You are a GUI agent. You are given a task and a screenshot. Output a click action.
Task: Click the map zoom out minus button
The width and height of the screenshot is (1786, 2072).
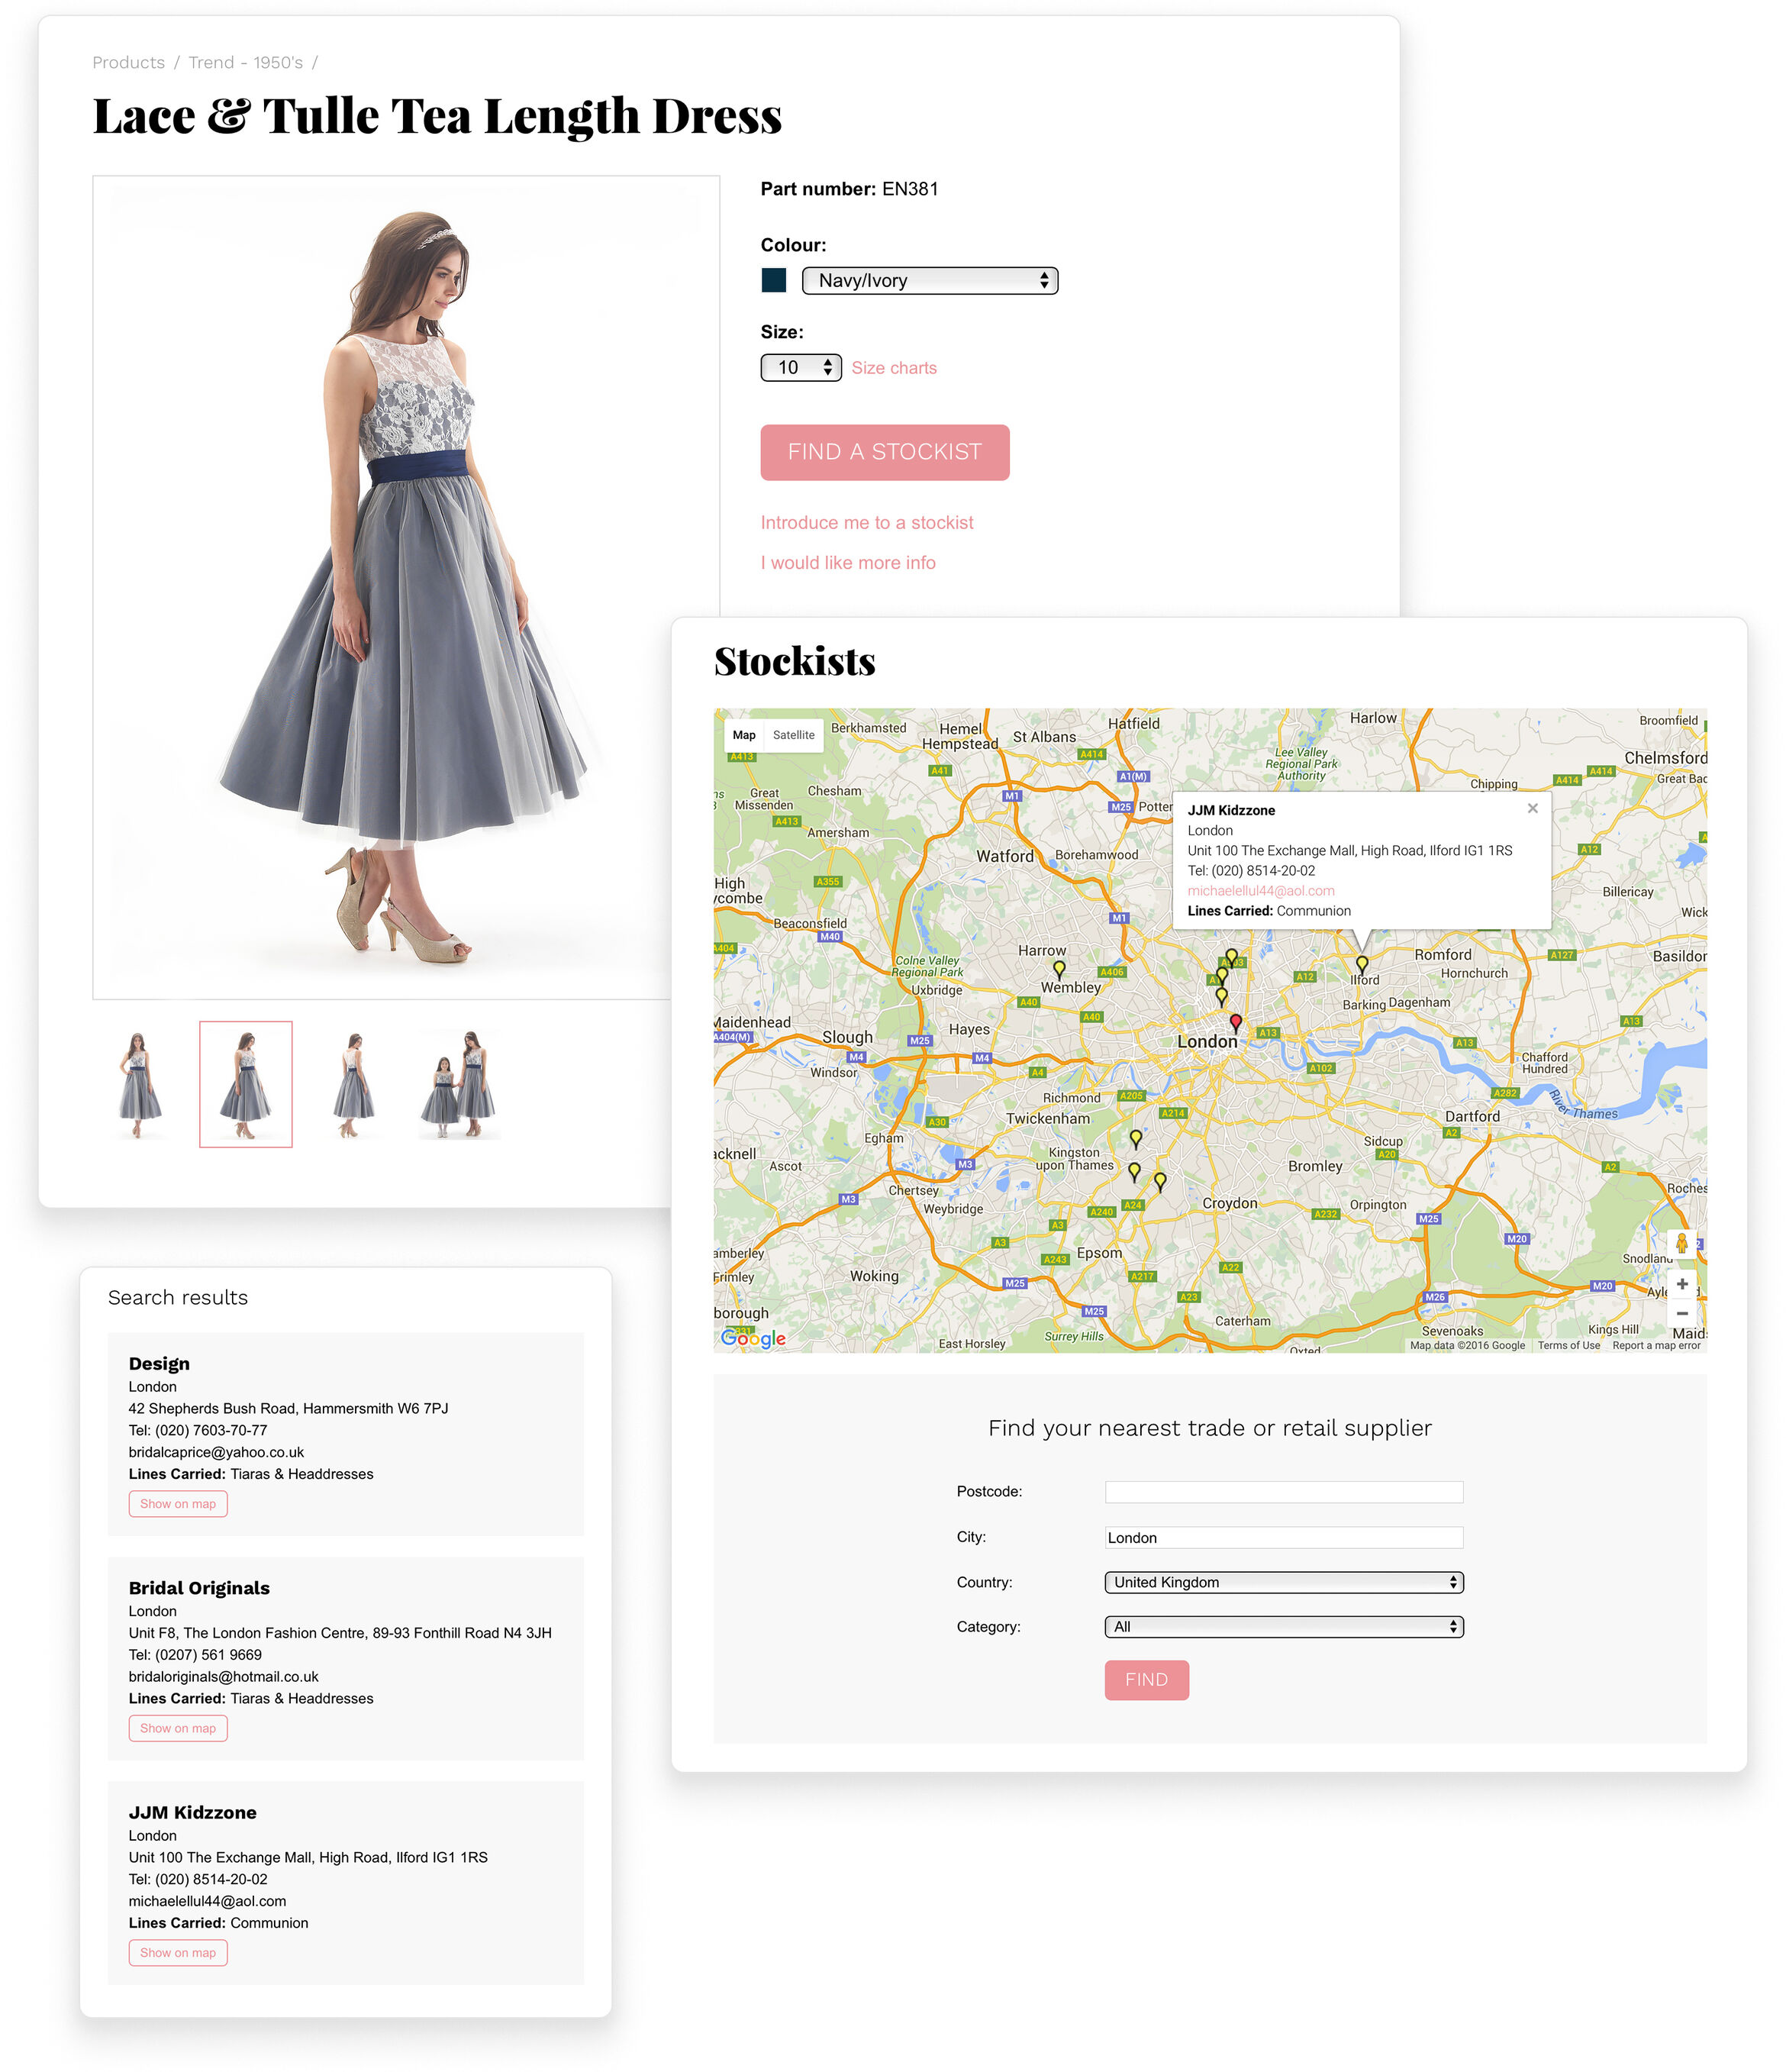1681,1313
